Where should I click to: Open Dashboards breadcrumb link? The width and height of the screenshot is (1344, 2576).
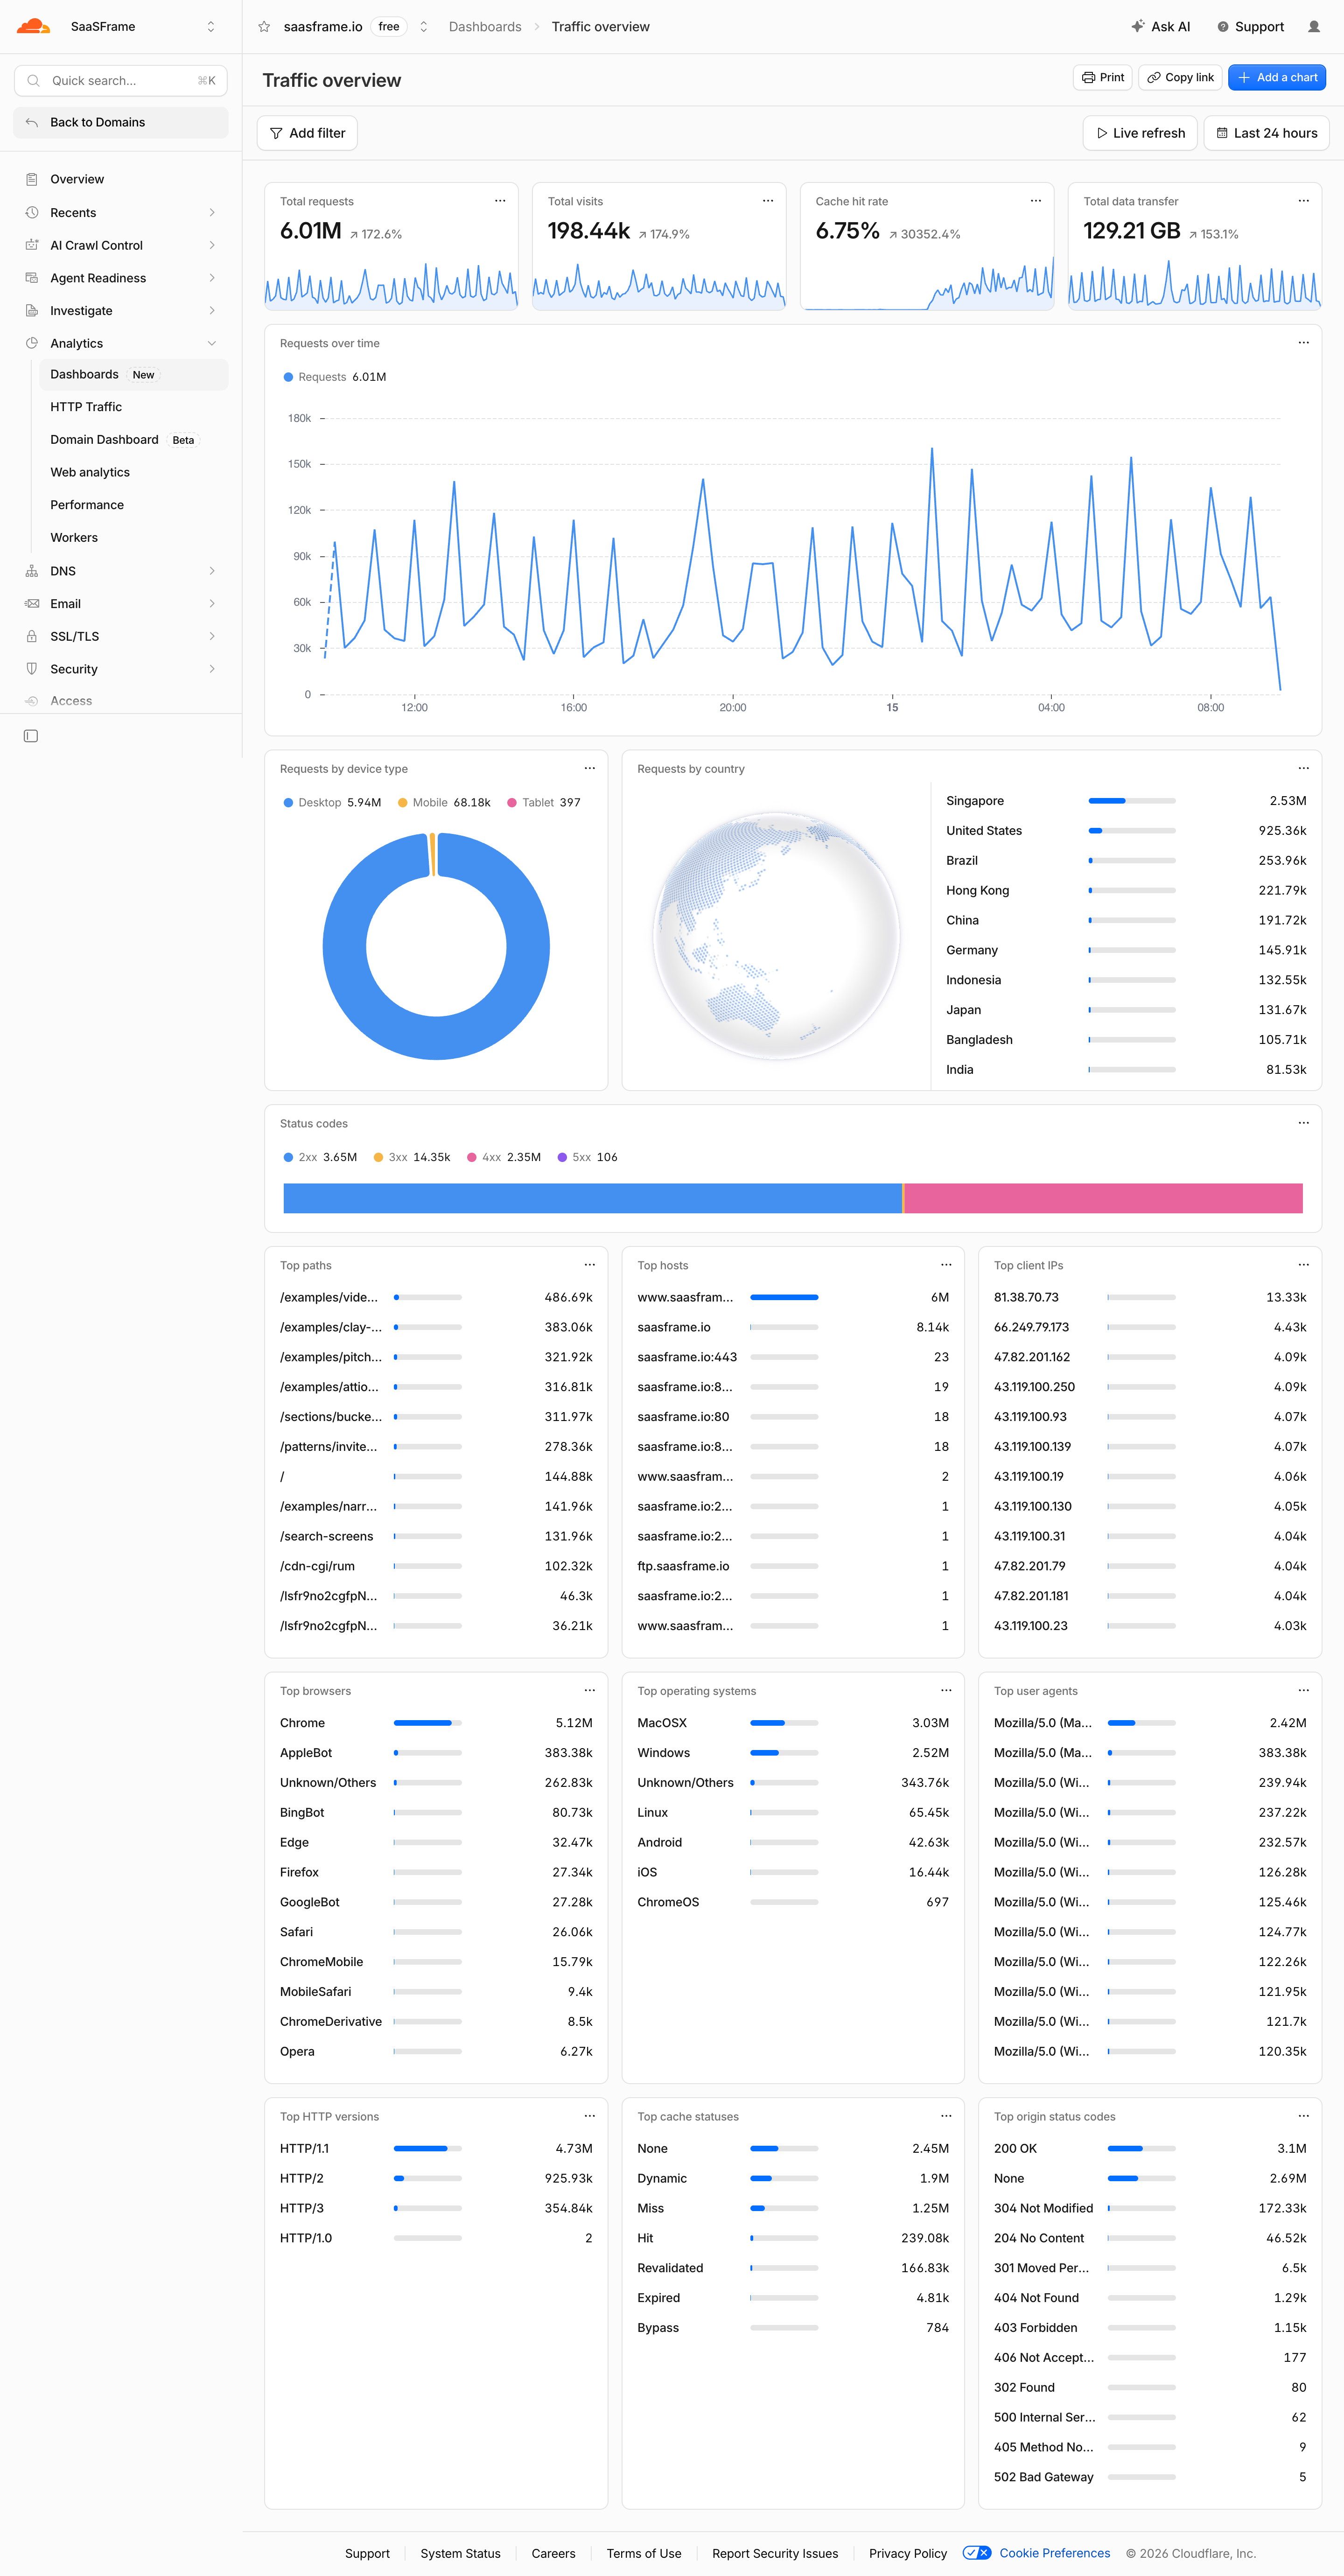[x=485, y=27]
